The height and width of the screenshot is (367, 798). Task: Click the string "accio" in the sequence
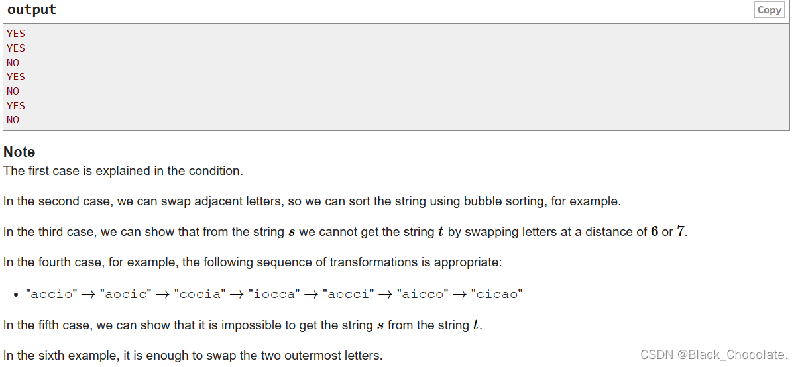click(51, 294)
